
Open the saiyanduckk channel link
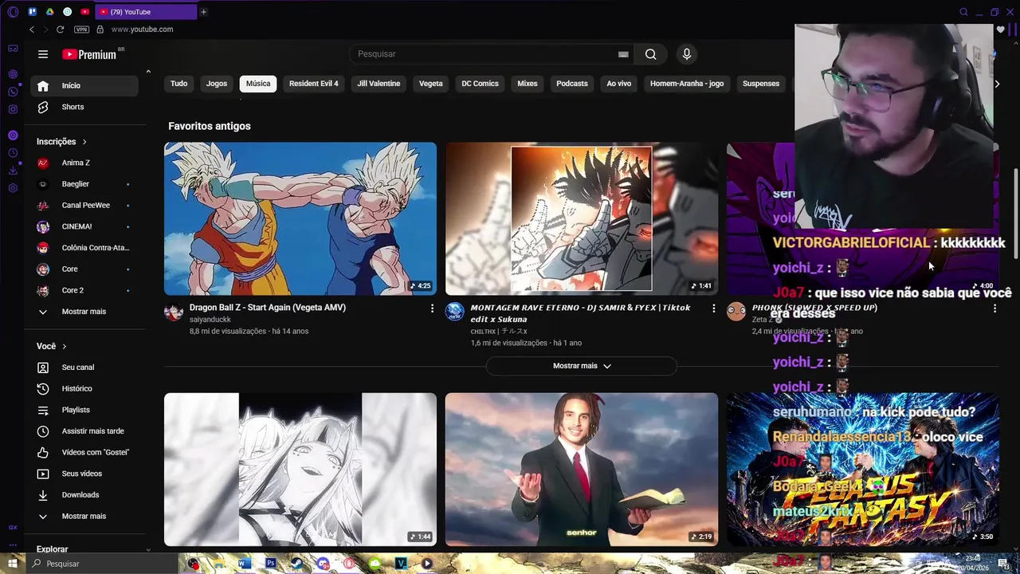pyautogui.click(x=210, y=320)
